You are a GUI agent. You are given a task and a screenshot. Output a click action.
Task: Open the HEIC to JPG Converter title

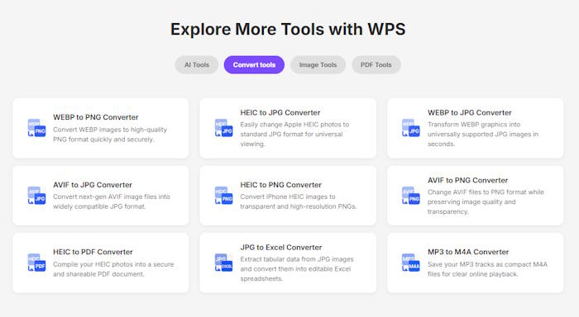pyautogui.click(x=280, y=113)
